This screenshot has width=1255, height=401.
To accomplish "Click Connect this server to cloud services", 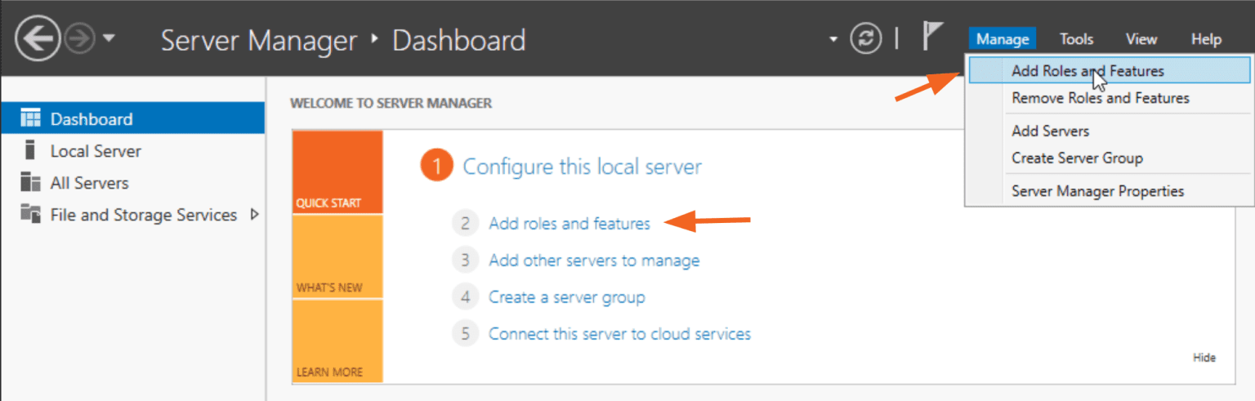I will click(619, 333).
